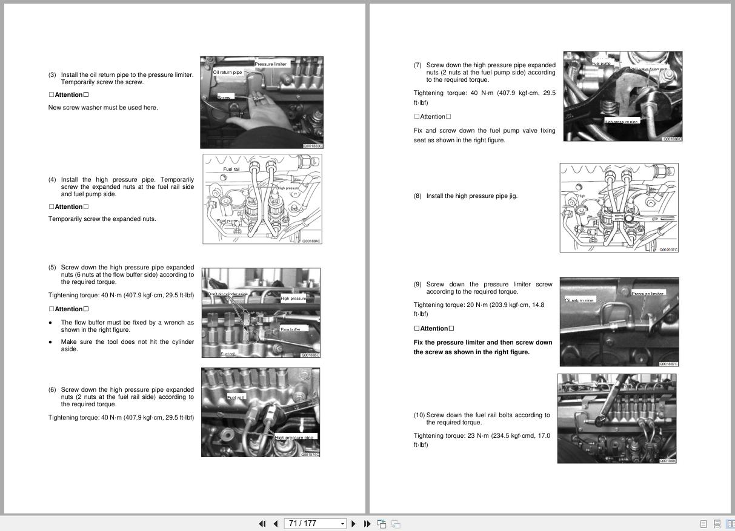Jump to the last page
735x531 pixels.
[367, 523]
